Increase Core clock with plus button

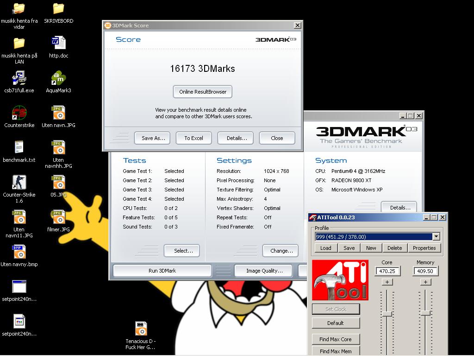pyautogui.click(x=387, y=282)
